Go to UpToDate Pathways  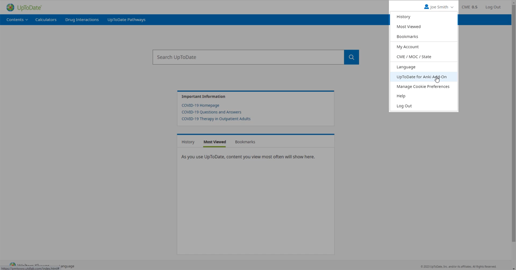[x=126, y=19]
